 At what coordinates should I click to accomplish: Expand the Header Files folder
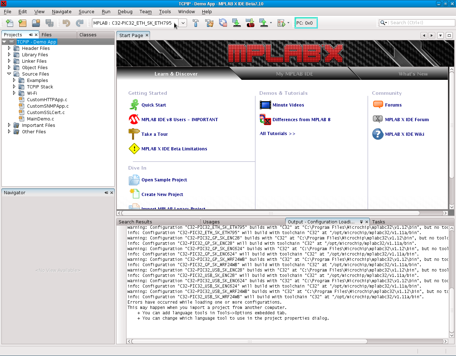tap(9, 48)
